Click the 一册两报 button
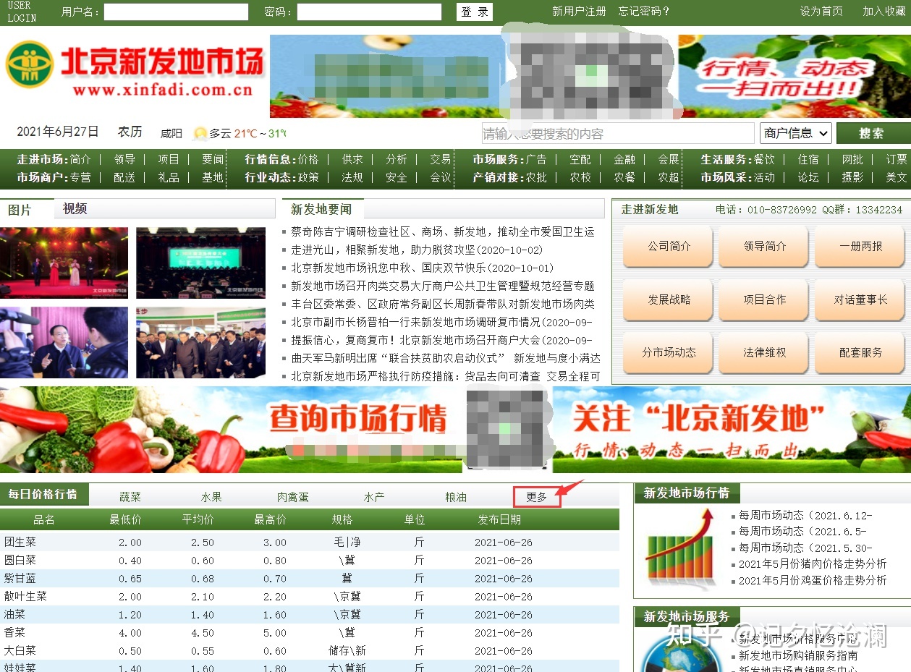Viewport: 911px width, 672px height. 860,247
